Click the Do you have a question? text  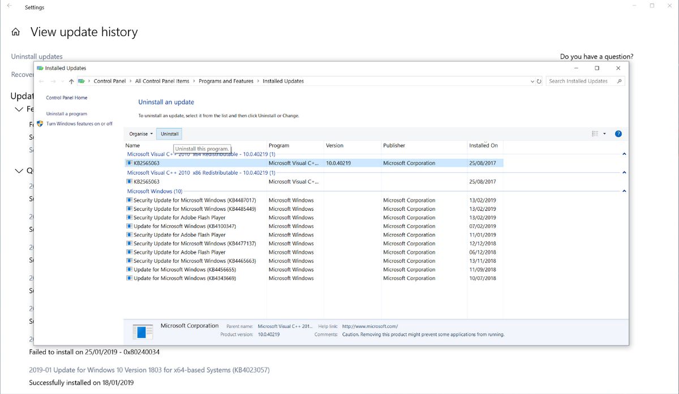pyautogui.click(x=597, y=57)
